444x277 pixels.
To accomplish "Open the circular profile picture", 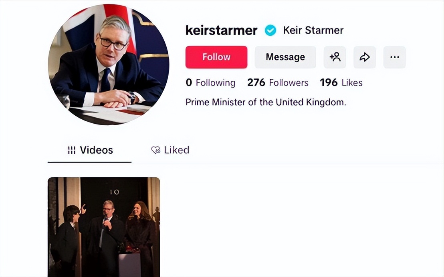I will click(109, 64).
